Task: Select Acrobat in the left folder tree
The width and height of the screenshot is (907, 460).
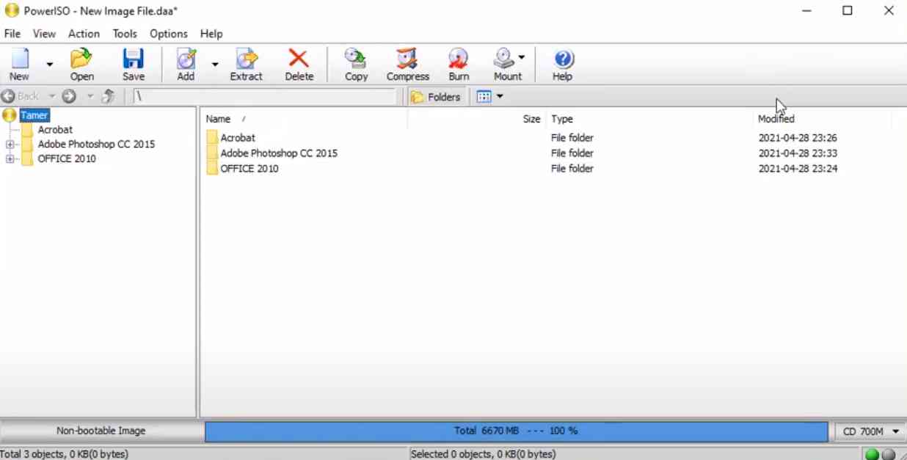Action: pos(55,130)
